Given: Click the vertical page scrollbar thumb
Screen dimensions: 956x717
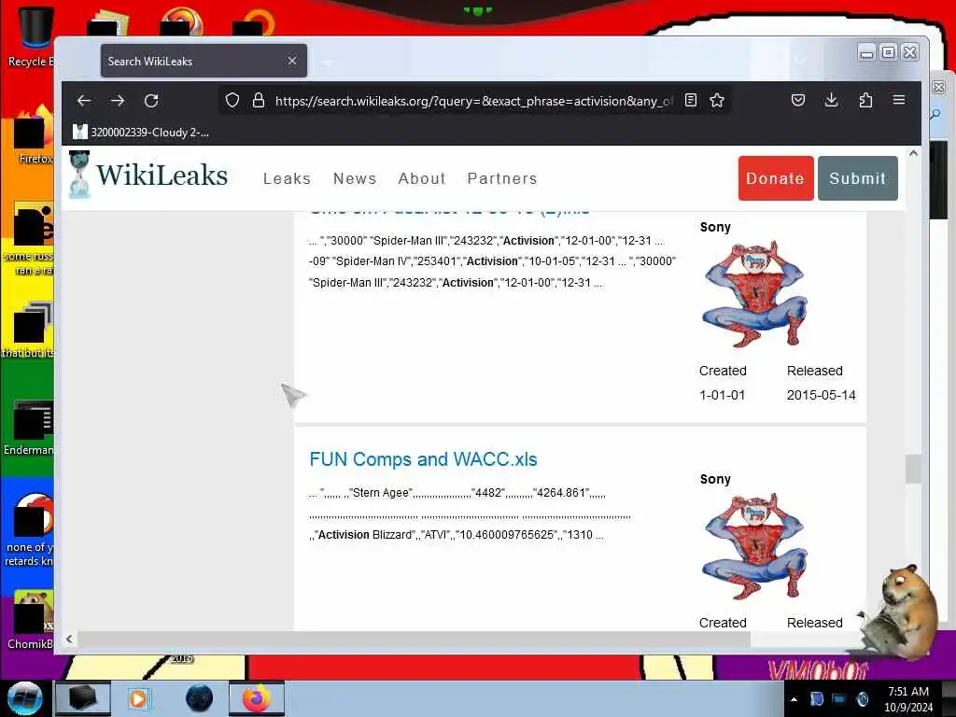Looking at the screenshot, I should [913, 469].
